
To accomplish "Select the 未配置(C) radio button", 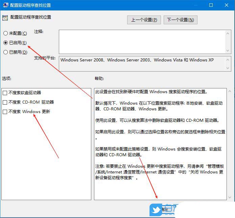I will click(5, 33).
